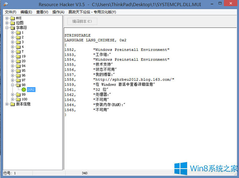Select folder icon for item 20
This screenshot has height=178, width=239.
pos(18,61)
